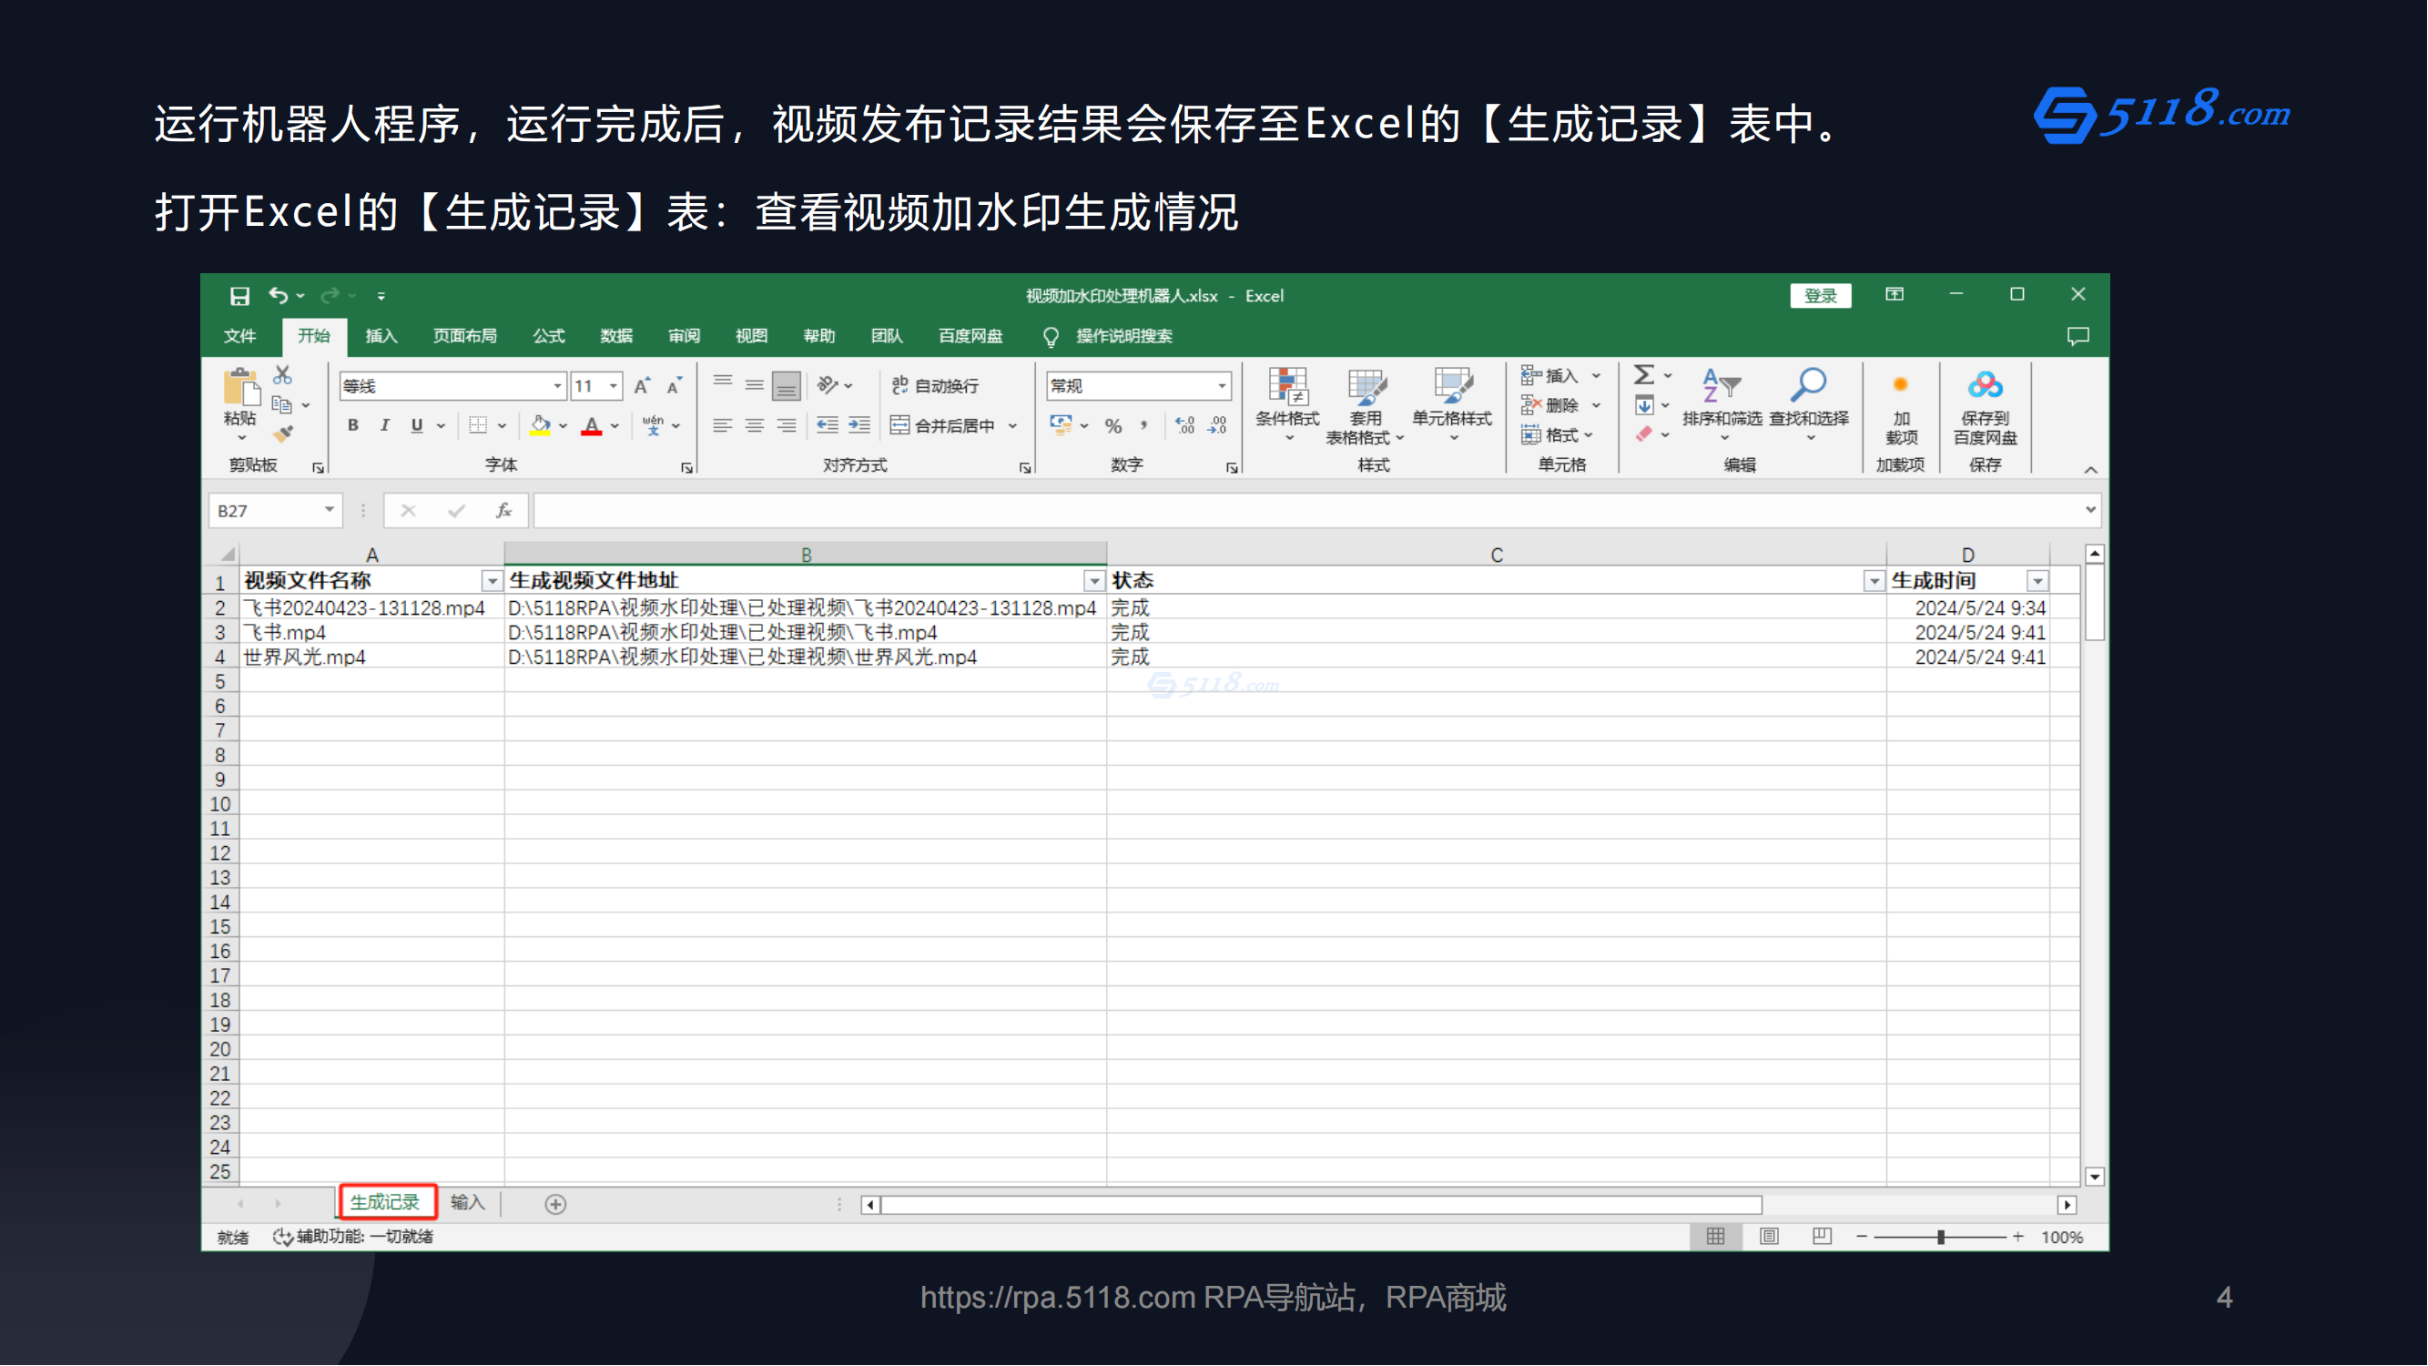Open filter dropdown for 生成视频文件地址 column

pyautogui.click(x=1093, y=582)
